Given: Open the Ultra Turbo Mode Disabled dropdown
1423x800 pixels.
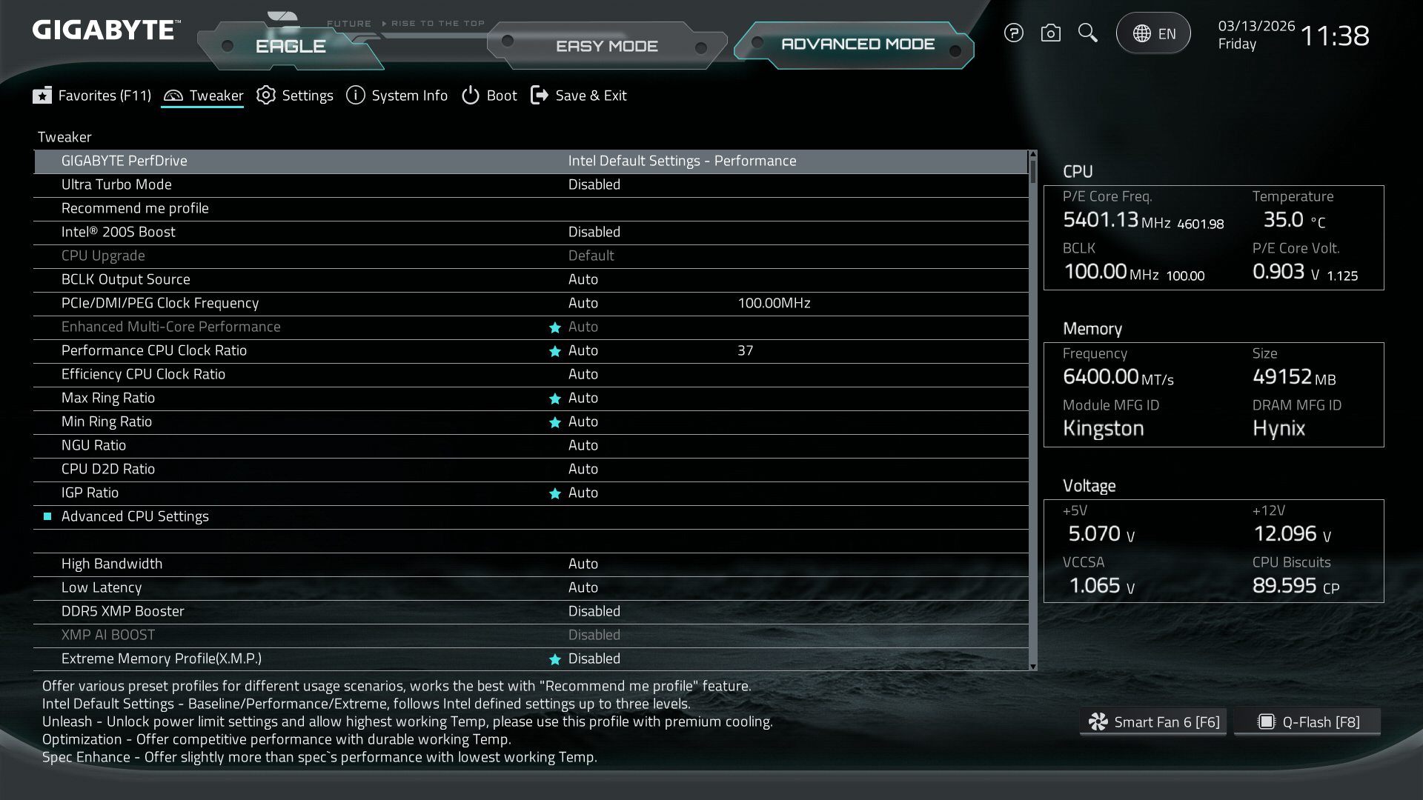Looking at the screenshot, I should (x=594, y=184).
